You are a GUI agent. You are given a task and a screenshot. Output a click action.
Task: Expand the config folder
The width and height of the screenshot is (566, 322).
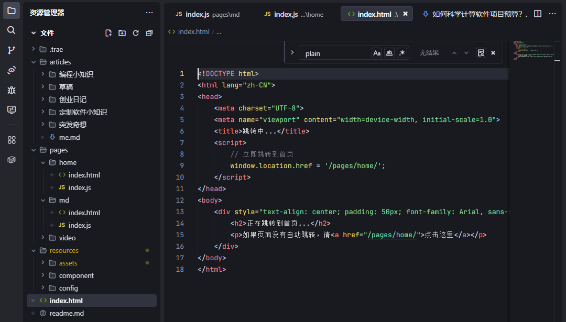(43, 288)
